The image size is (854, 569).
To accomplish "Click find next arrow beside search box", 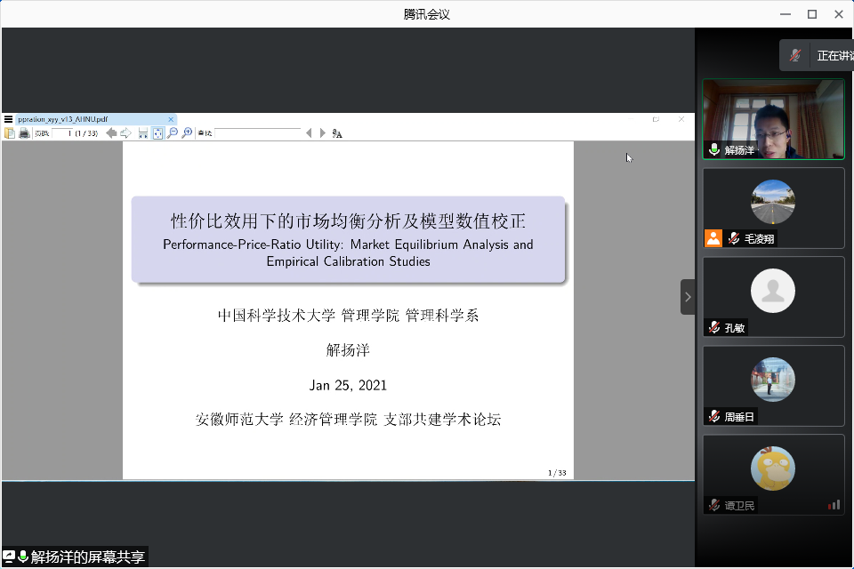I will pyautogui.click(x=323, y=133).
